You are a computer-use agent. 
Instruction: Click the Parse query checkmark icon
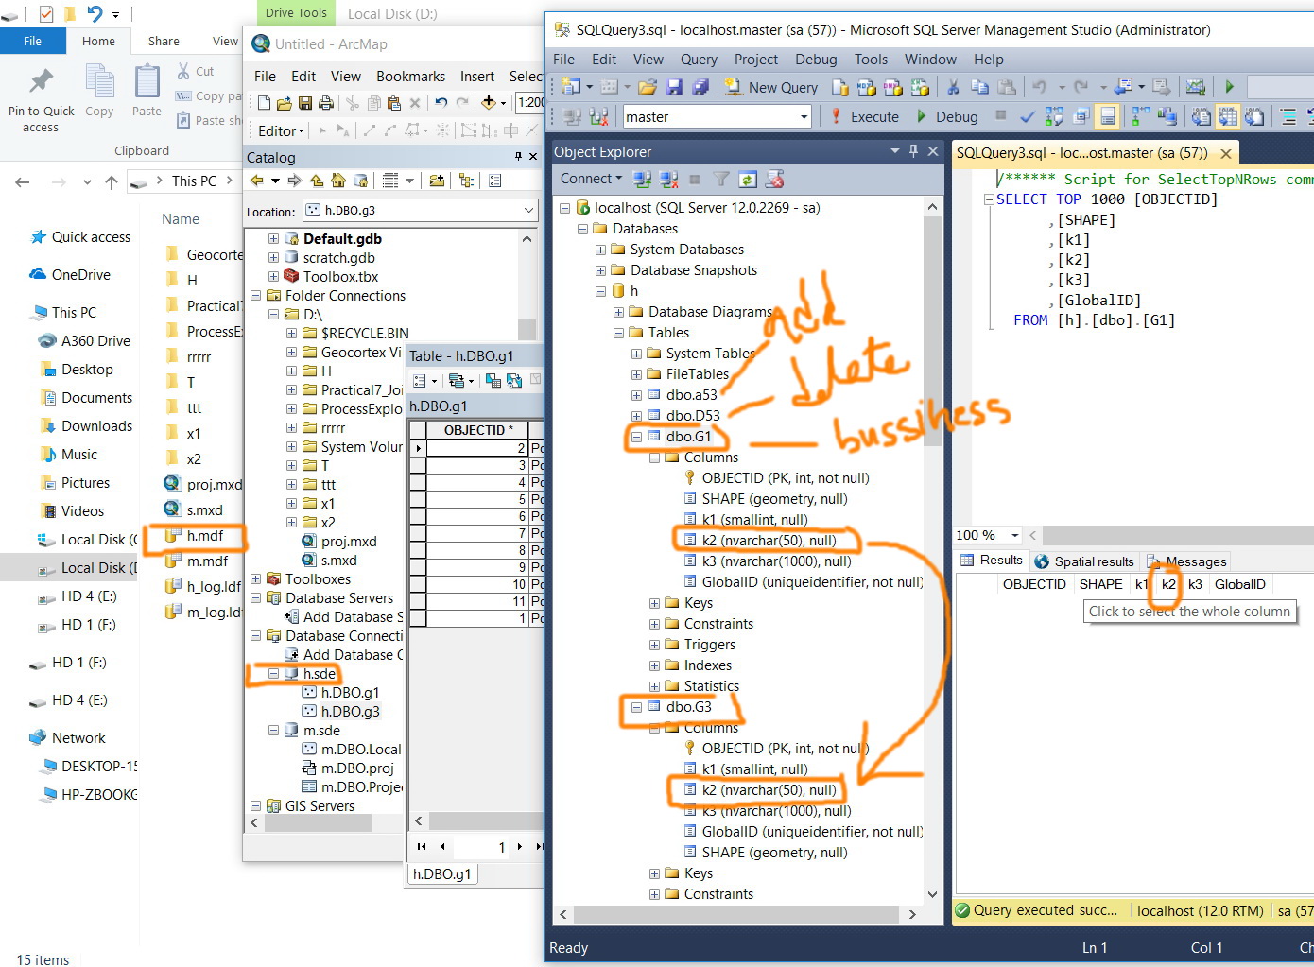click(x=1028, y=117)
